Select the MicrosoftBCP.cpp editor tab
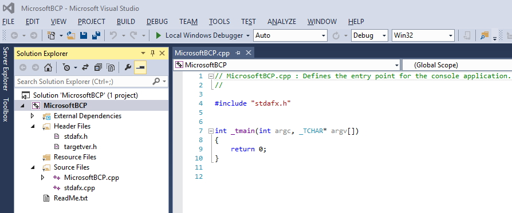The width and height of the screenshot is (512, 213). click(202, 53)
